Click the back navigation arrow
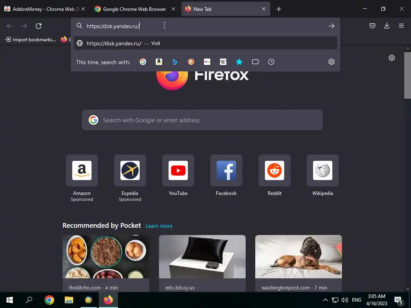Screen dimensions: 411x308 tap(10, 26)
